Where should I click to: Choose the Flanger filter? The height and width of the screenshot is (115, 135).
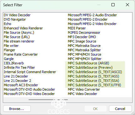(9, 50)
